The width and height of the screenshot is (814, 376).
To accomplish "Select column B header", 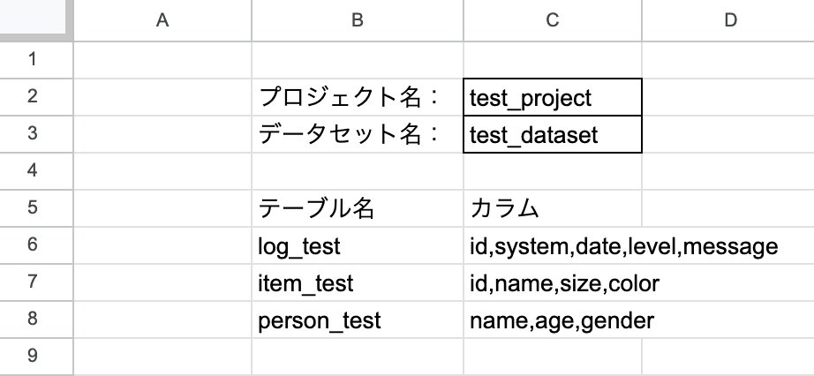I will coord(357,20).
